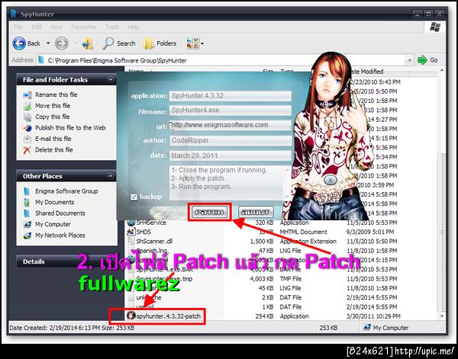458x359 pixels.
Task: Click the Back arrow icon
Action: click(19, 43)
